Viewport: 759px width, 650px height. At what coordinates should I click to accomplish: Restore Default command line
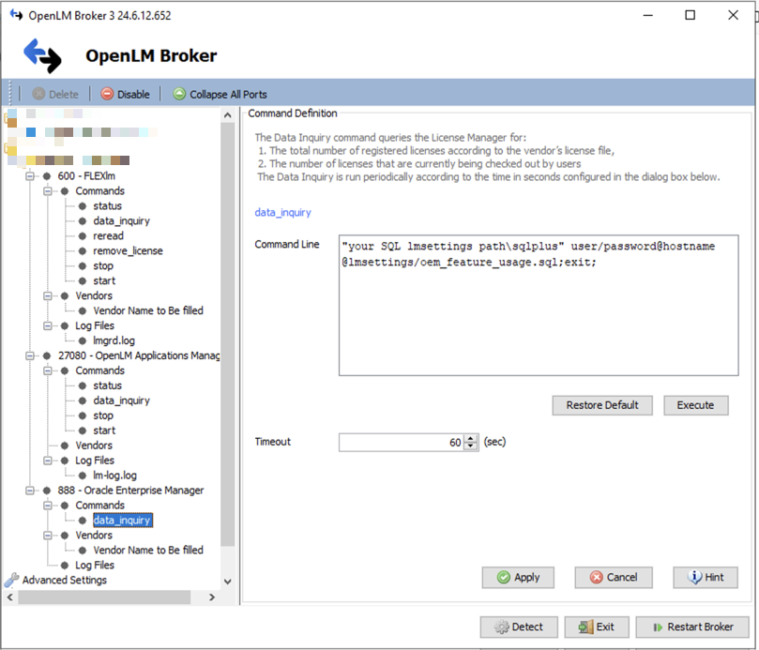click(601, 405)
